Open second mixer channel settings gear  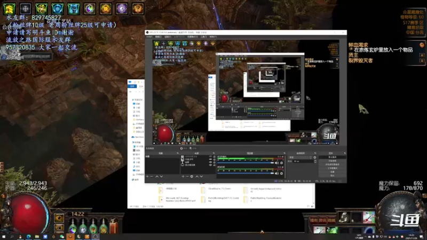click(281, 173)
